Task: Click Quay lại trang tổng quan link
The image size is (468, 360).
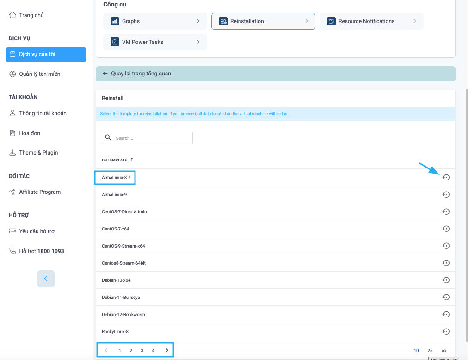Action: 141,74
